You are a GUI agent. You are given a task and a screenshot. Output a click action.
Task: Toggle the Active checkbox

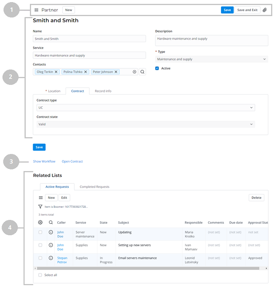click(157, 68)
